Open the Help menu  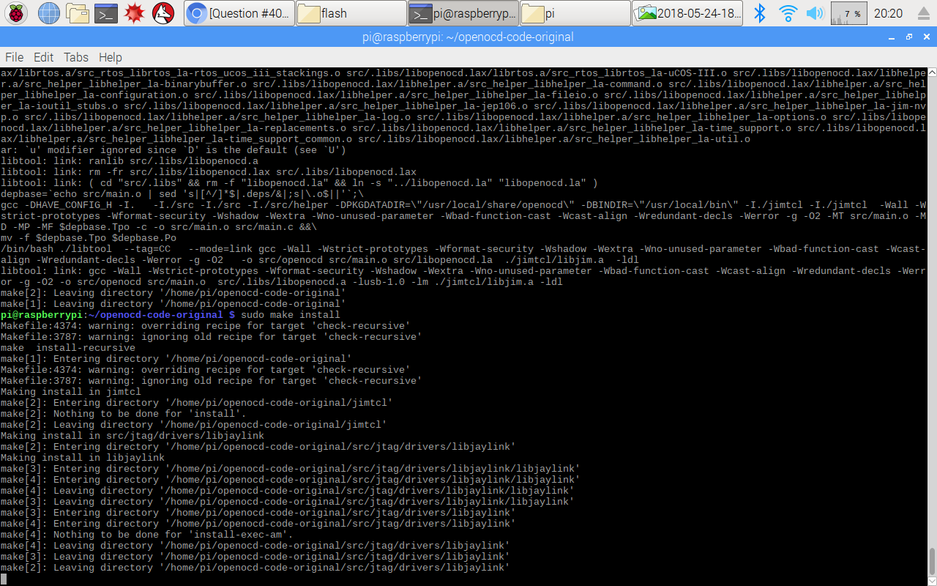(x=111, y=57)
